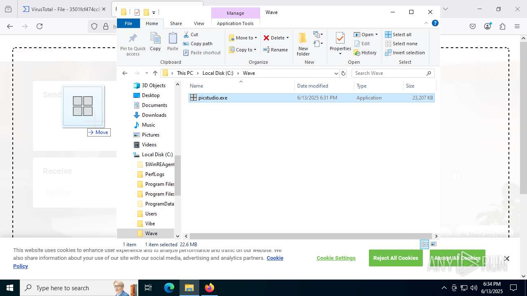Go up to parent folder

(x=155, y=73)
